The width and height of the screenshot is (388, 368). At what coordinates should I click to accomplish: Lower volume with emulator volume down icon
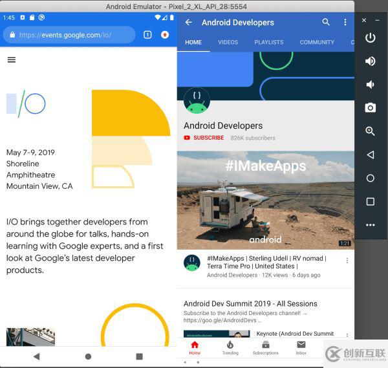[370, 84]
